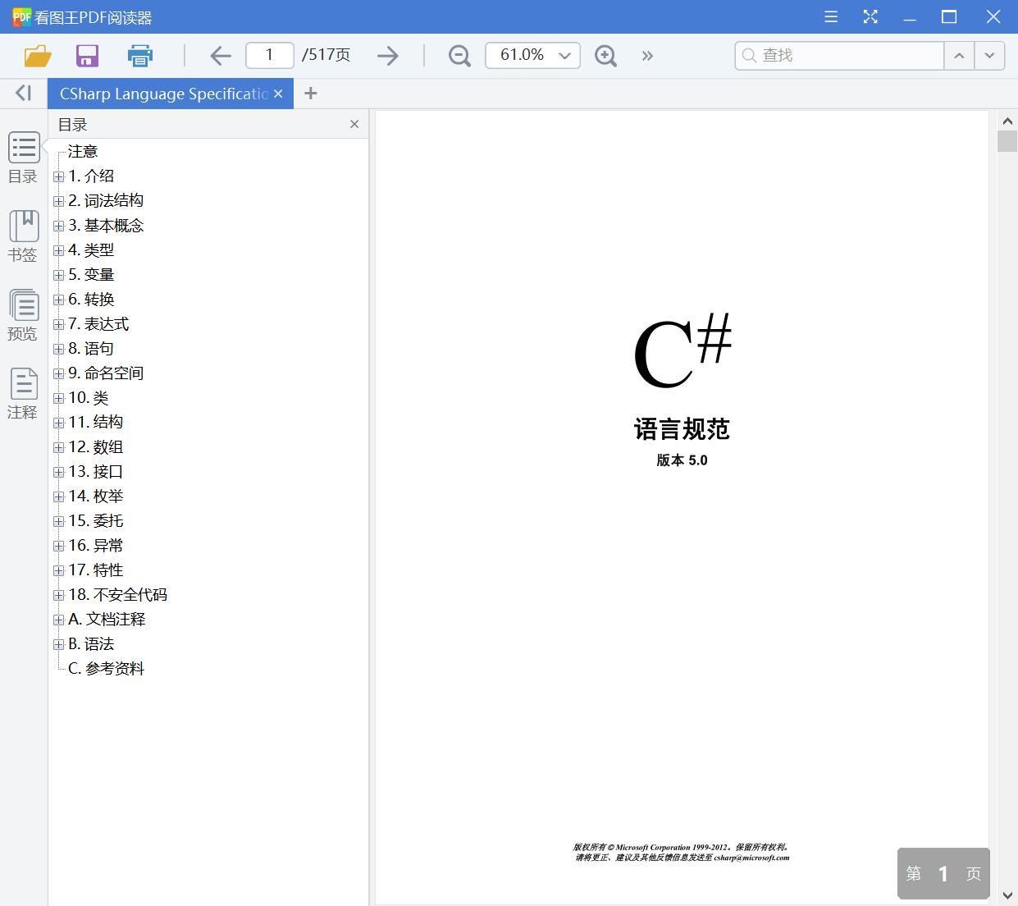Expand the 7. 表达式 tree item
1018x906 pixels.
coord(58,323)
